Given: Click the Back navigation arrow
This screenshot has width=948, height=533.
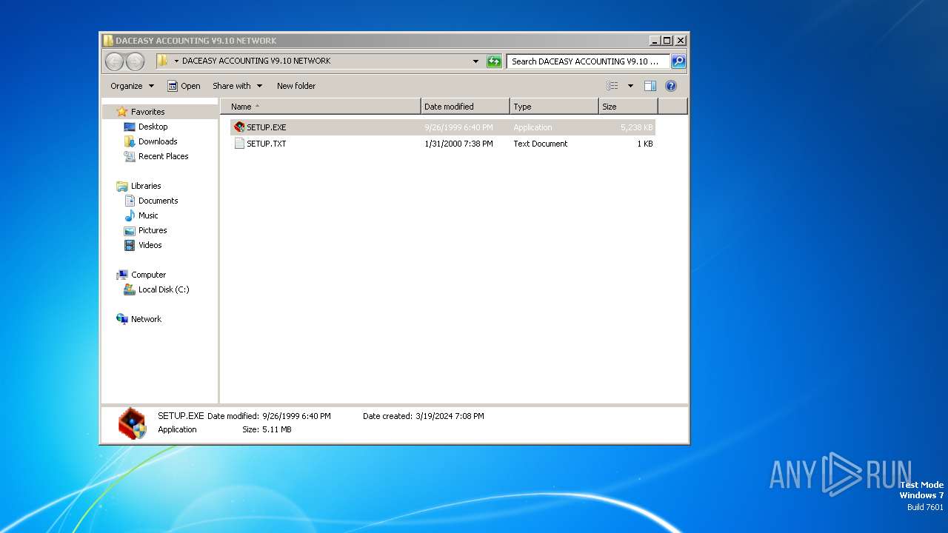Looking at the screenshot, I should pyautogui.click(x=114, y=61).
